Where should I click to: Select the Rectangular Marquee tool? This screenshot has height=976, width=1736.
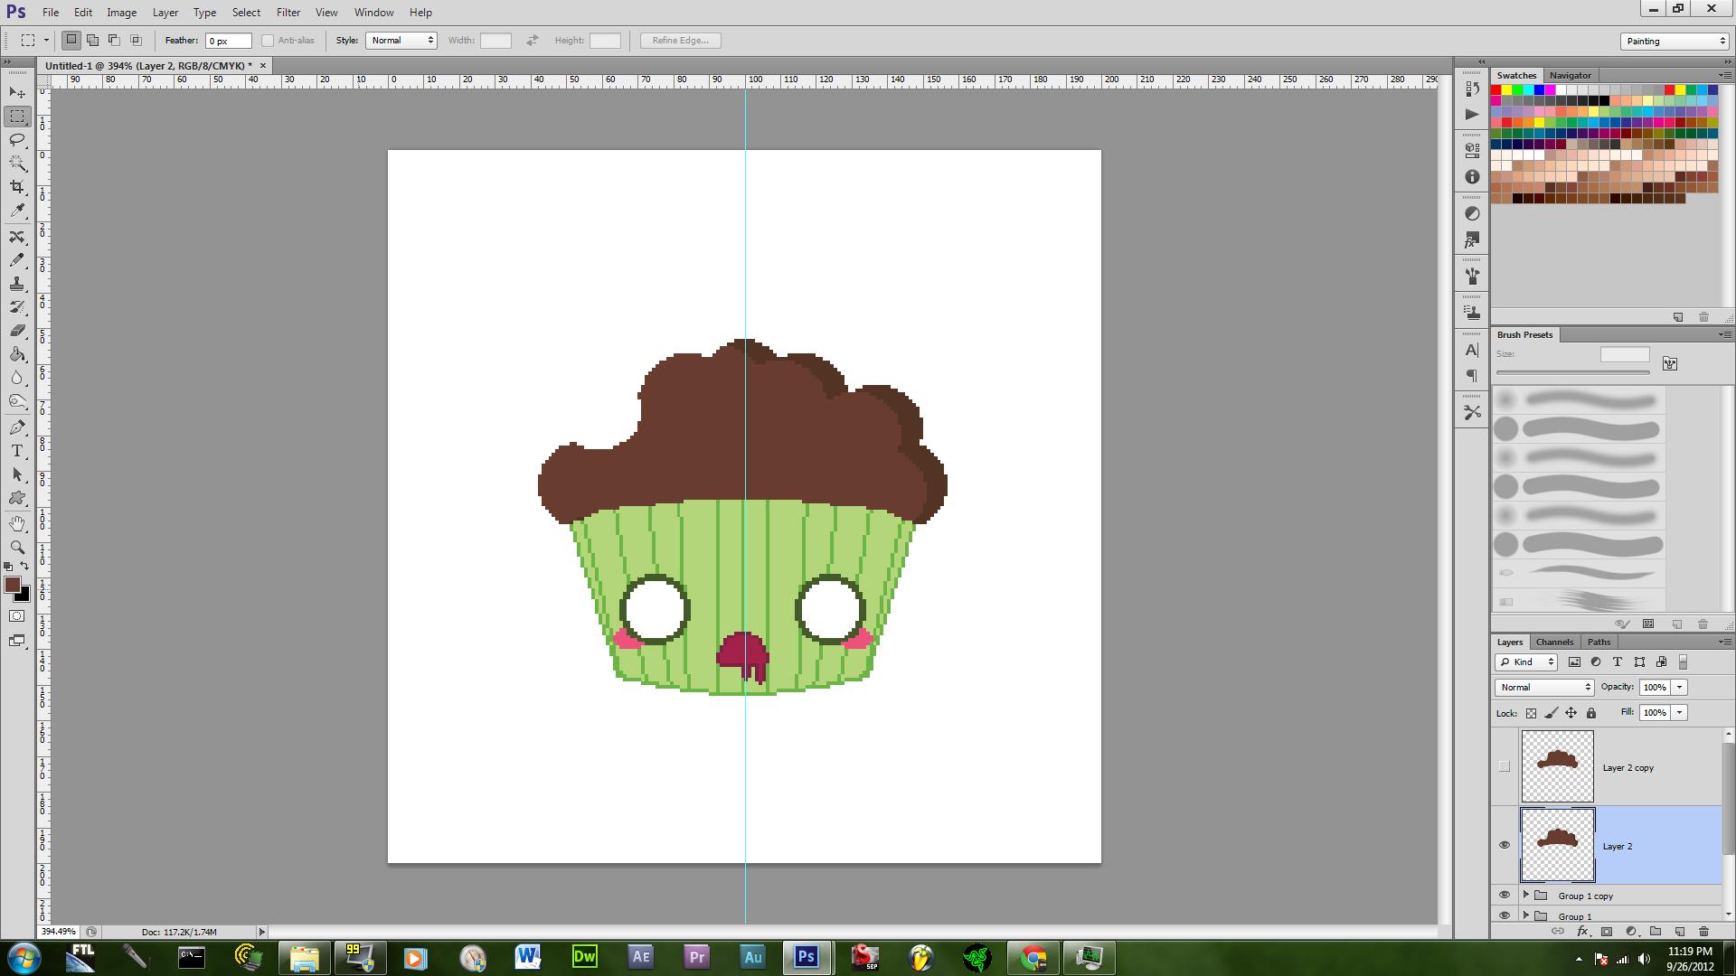(17, 117)
